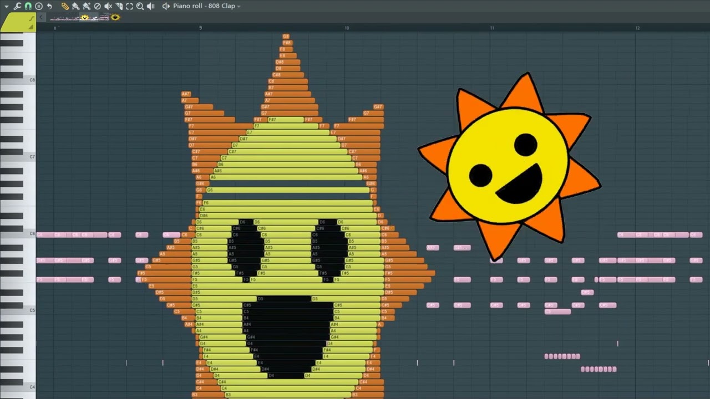Open the piano roll options menu arrow
Viewport: 710px width, 399px height.
click(x=7, y=6)
